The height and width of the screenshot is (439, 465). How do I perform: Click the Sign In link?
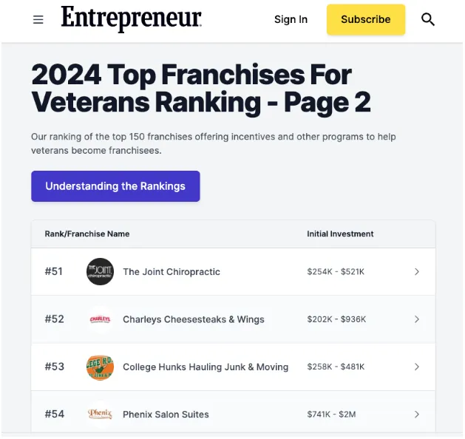pyautogui.click(x=291, y=20)
